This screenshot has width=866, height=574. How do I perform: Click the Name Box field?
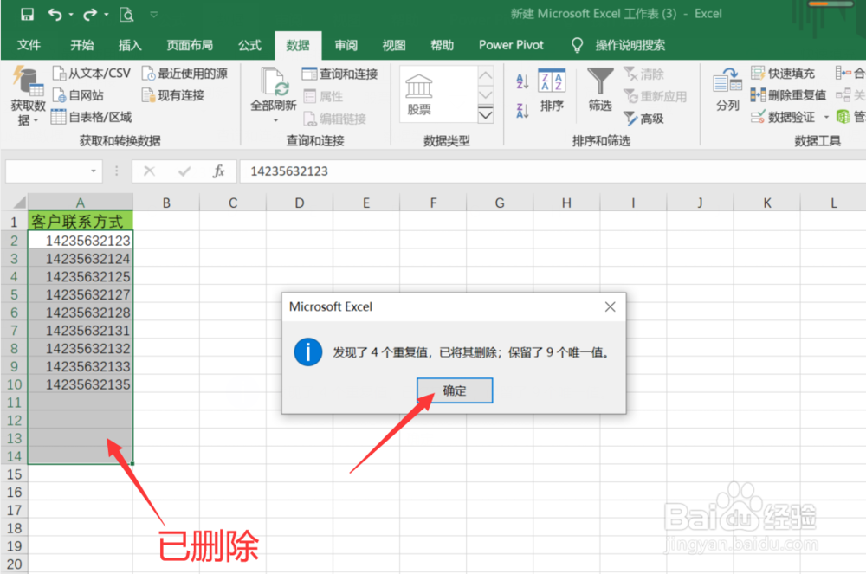[47, 171]
